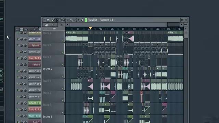This screenshot has width=219, height=123.
Task: Select the Draw pencil tool in Playlist
Action: (x=53, y=20)
